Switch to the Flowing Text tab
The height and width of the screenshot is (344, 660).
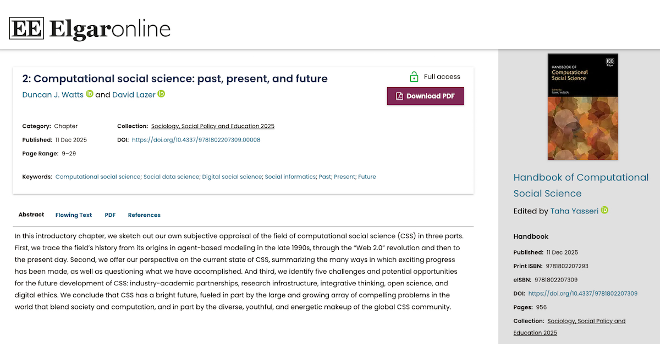(x=74, y=215)
